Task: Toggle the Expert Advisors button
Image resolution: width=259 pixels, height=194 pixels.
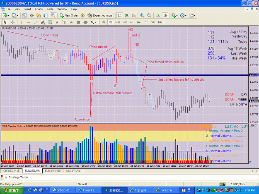Action: tap(100, 15)
